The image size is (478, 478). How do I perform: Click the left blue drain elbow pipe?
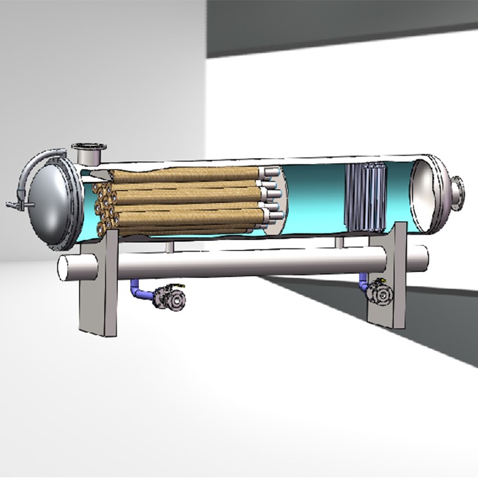[x=139, y=290]
